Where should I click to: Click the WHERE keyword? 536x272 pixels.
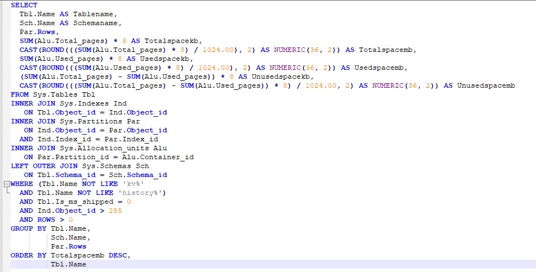[22, 184]
